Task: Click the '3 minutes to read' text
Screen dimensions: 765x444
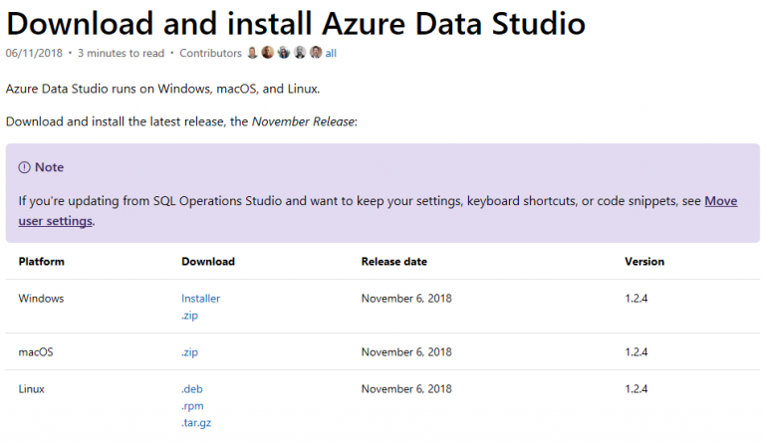Action: [x=120, y=53]
